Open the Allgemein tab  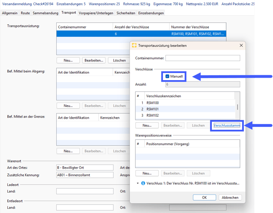10,13
